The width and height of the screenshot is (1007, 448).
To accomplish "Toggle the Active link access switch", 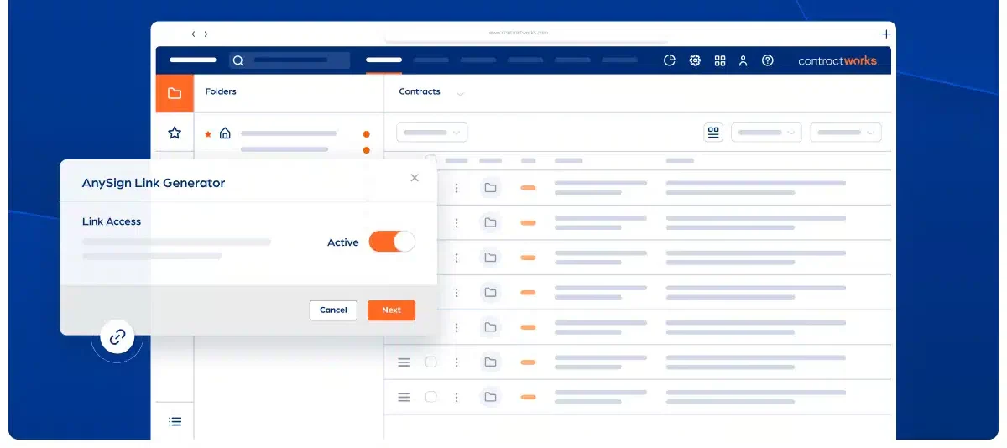I will coord(392,242).
